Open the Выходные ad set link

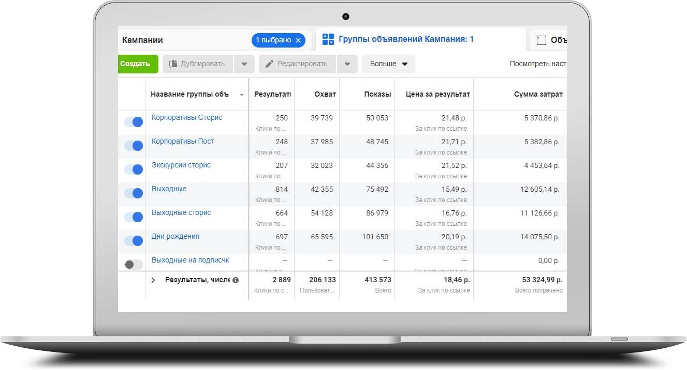pyautogui.click(x=169, y=189)
